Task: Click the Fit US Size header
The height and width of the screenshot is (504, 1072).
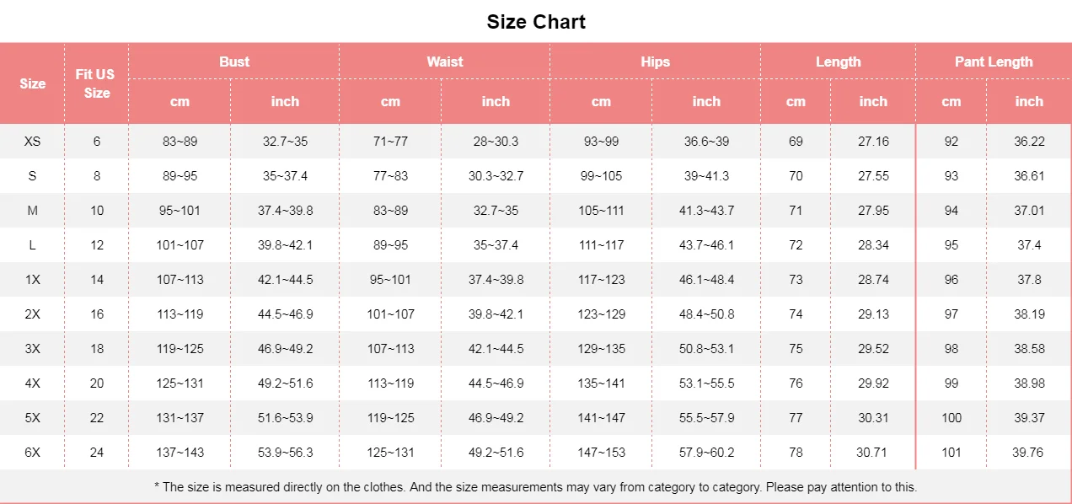Action: (96, 83)
